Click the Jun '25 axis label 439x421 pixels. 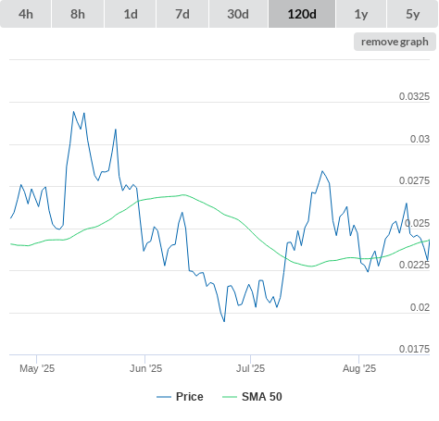pyautogui.click(x=145, y=368)
